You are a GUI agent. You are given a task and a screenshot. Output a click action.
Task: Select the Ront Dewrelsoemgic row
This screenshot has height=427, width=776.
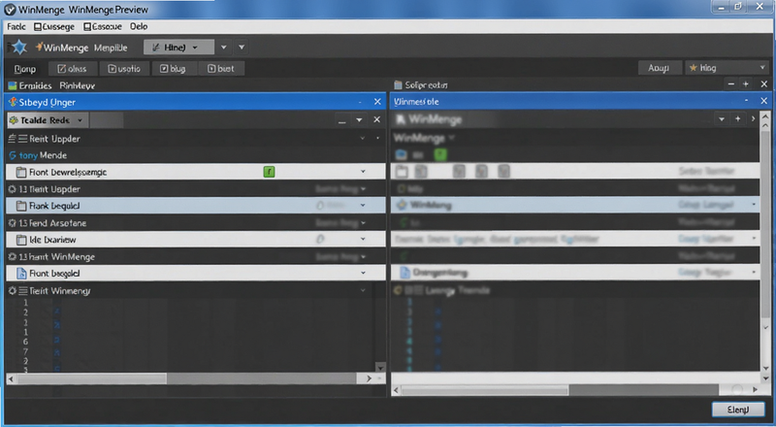[x=196, y=172]
